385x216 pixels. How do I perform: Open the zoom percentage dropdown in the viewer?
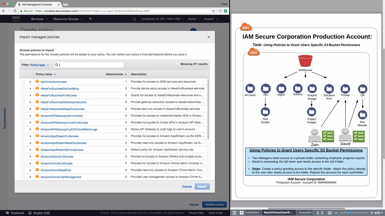(x=378, y=213)
